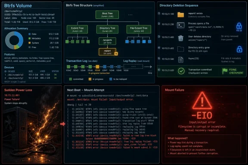Screen dimensions: 248x165
Task: Click the Btrfs Volume heading
Action: [x=18, y=6]
